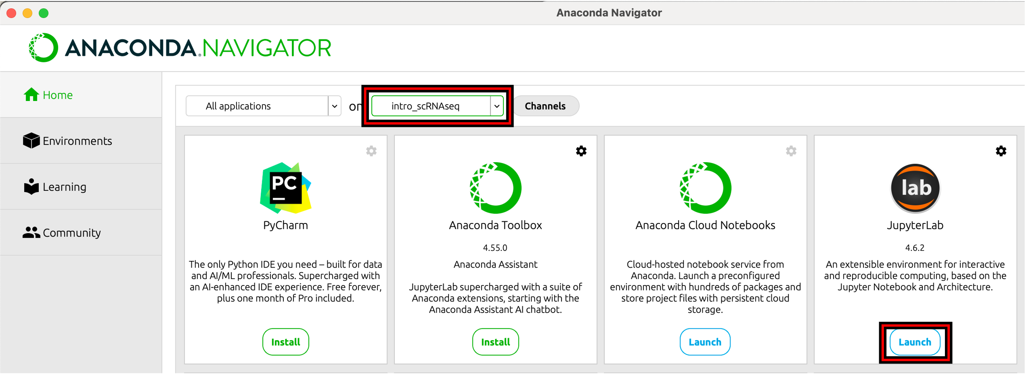Switch to the Community tab
Screen dimensions: 1026x374
[x=81, y=233]
